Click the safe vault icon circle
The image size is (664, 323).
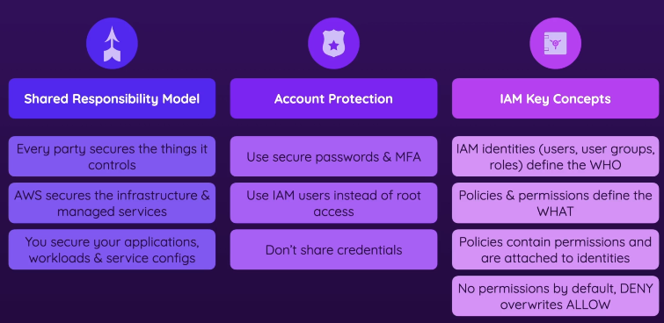(x=555, y=43)
